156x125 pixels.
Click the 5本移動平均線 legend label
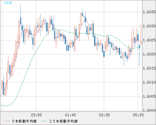24,121
